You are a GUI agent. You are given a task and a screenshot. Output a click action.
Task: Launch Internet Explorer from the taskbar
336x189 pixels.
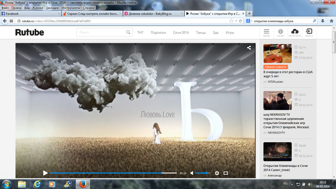37,184
